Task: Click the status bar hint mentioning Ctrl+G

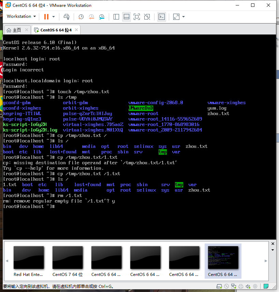Action: 58,286
